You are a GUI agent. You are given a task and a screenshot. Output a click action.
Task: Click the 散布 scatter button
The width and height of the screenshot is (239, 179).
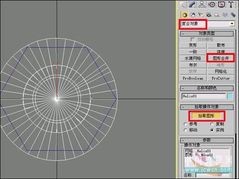point(221,45)
